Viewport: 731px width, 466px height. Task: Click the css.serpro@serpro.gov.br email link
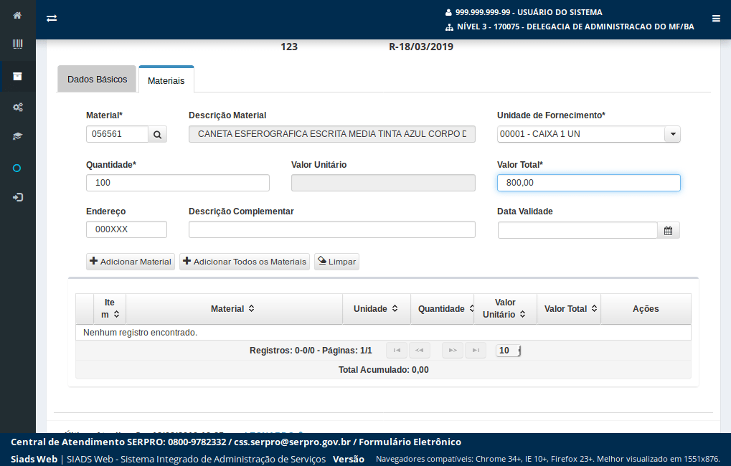(x=292, y=442)
